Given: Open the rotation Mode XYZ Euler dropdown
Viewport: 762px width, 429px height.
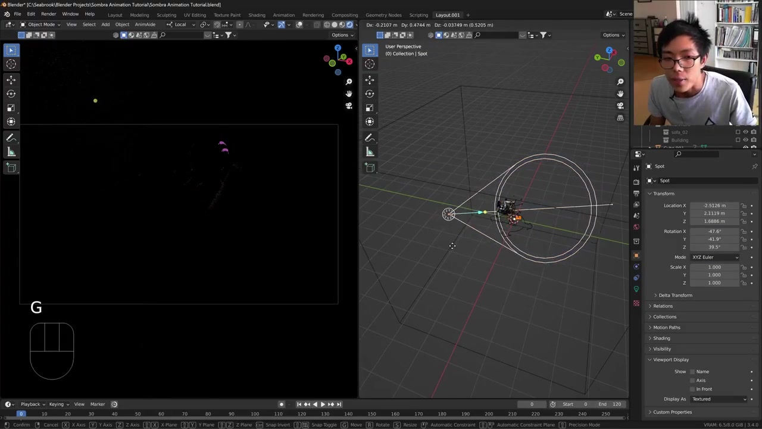Looking at the screenshot, I should click(x=714, y=257).
